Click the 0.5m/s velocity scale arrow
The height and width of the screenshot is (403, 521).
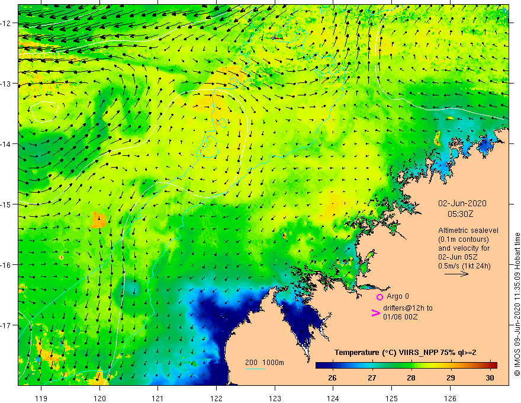456,274
